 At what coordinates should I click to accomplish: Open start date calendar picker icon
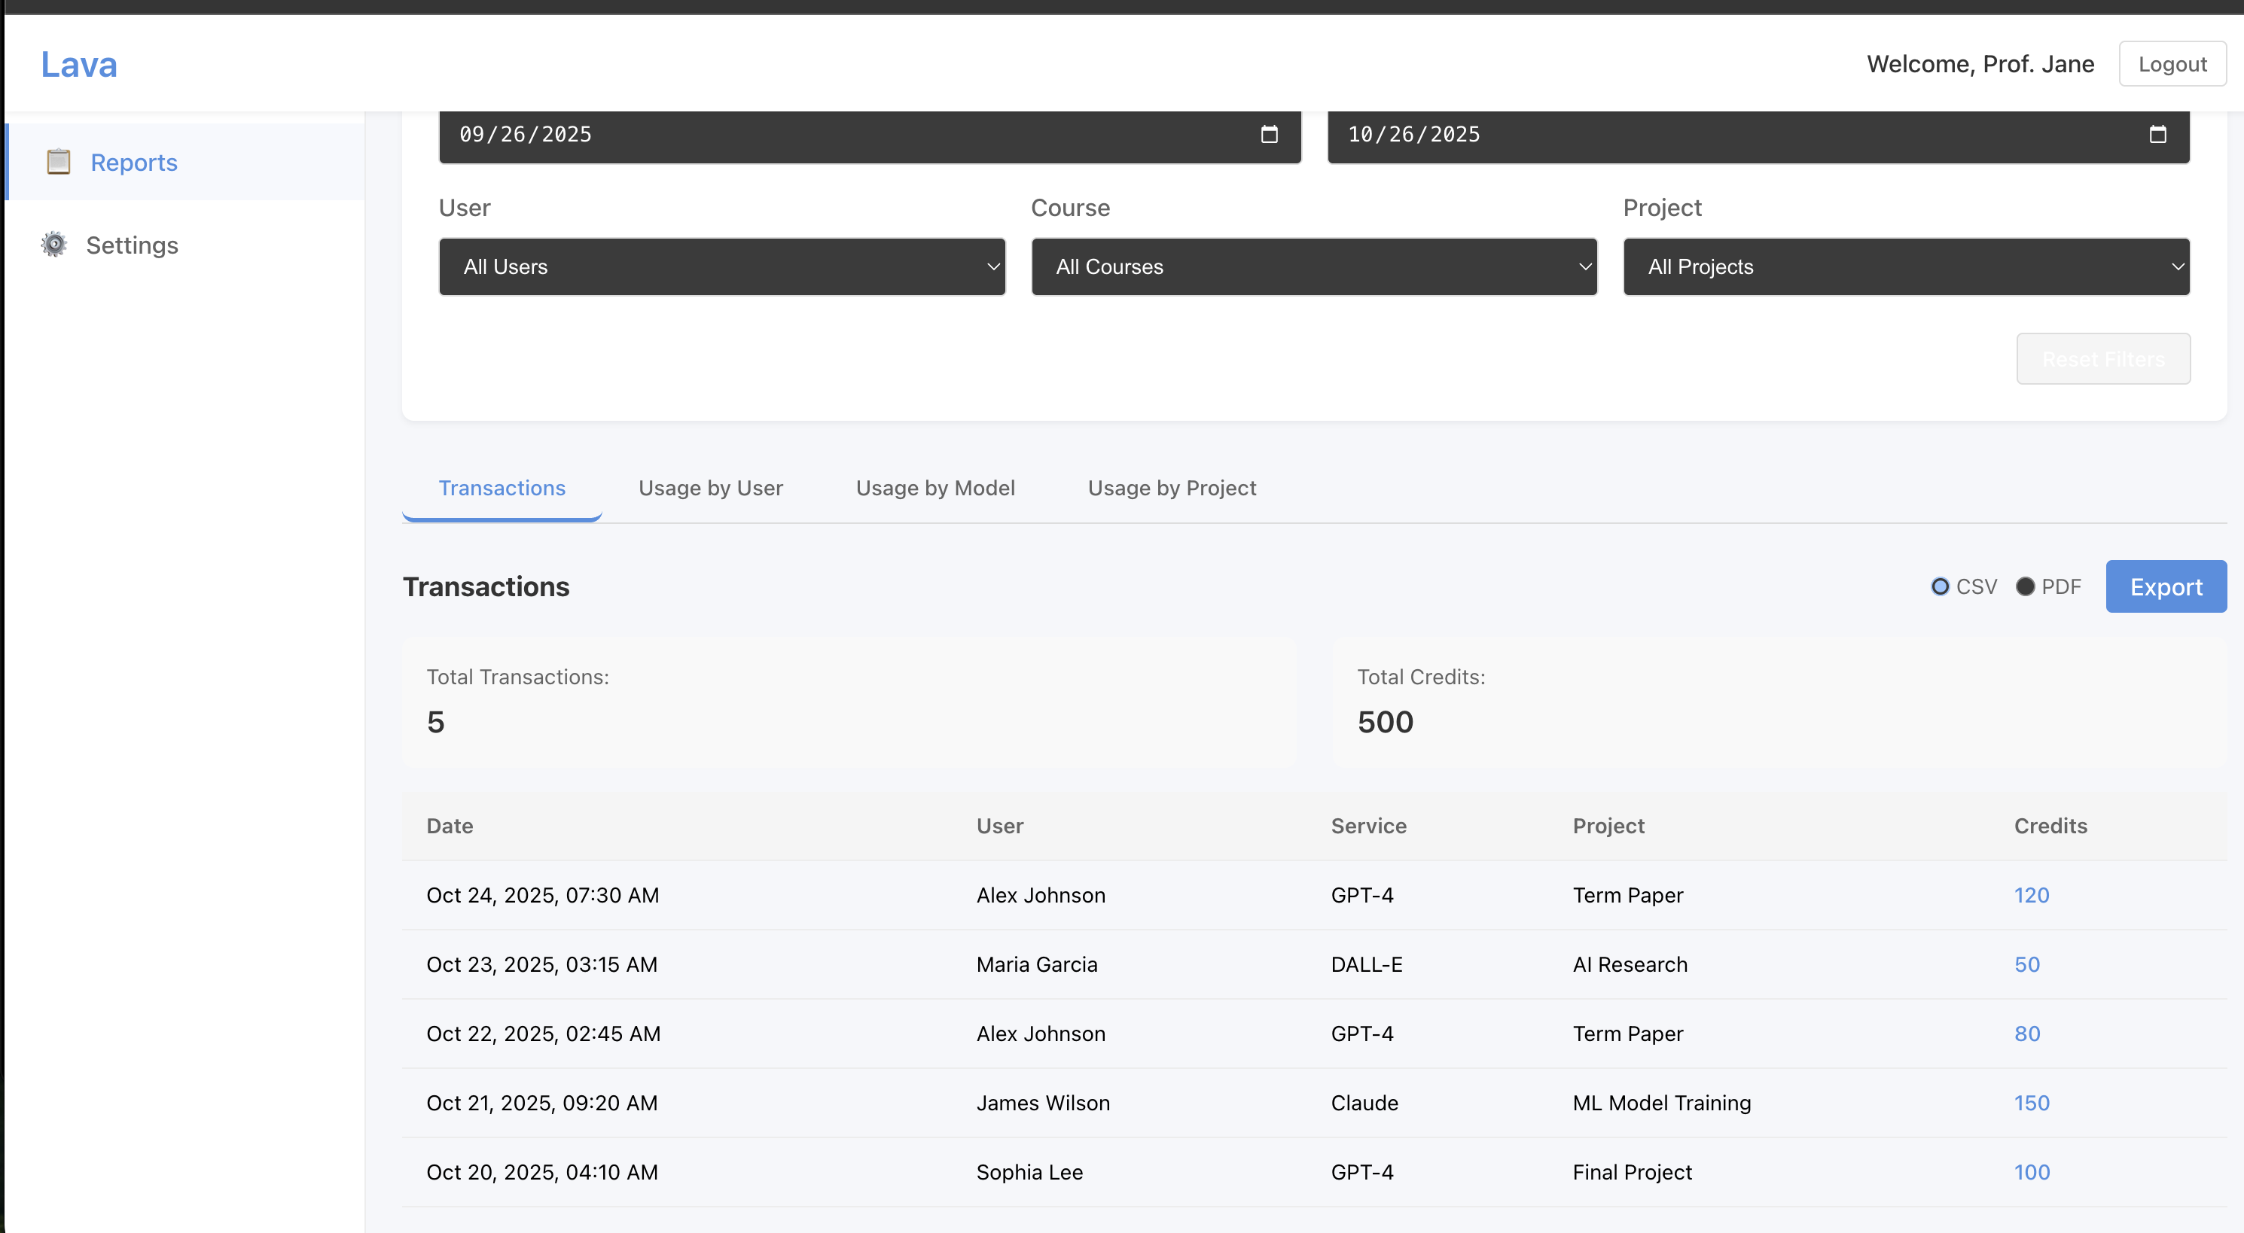[x=1270, y=134]
